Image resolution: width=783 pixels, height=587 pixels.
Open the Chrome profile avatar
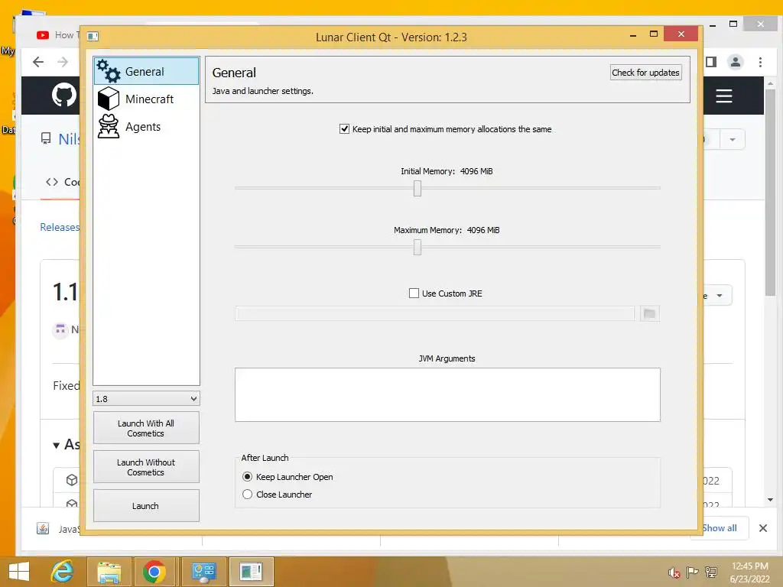click(736, 62)
